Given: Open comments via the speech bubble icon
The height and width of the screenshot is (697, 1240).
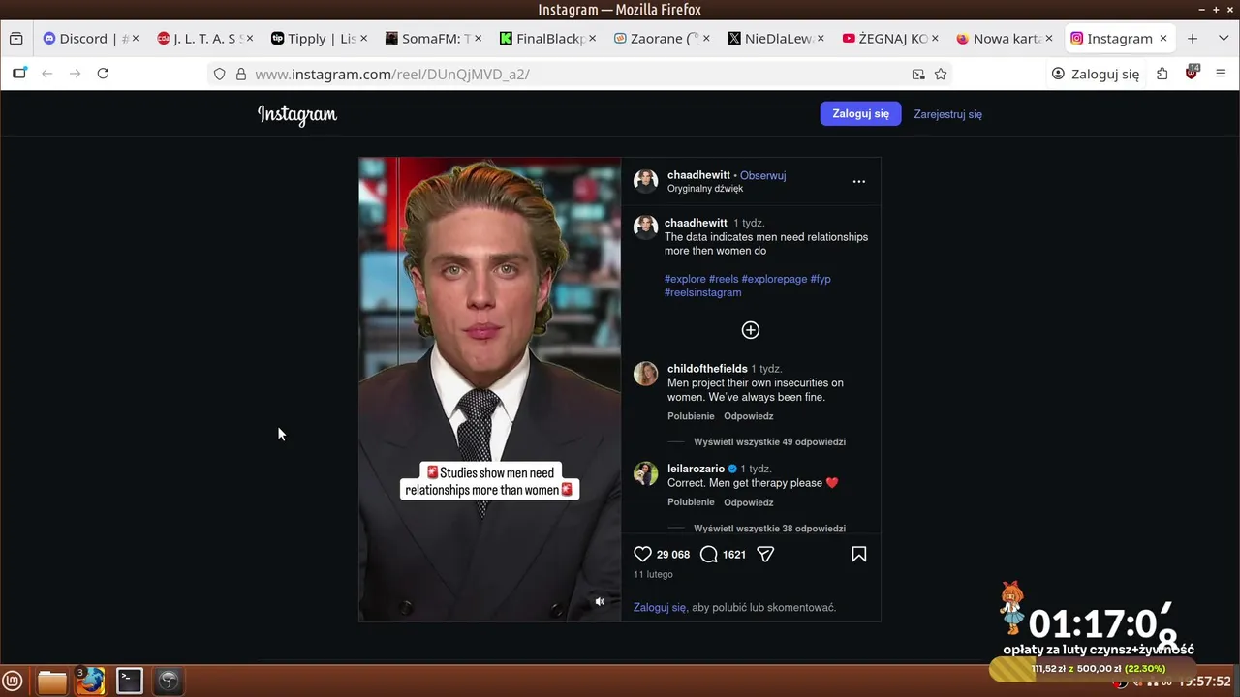Looking at the screenshot, I should 709,554.
